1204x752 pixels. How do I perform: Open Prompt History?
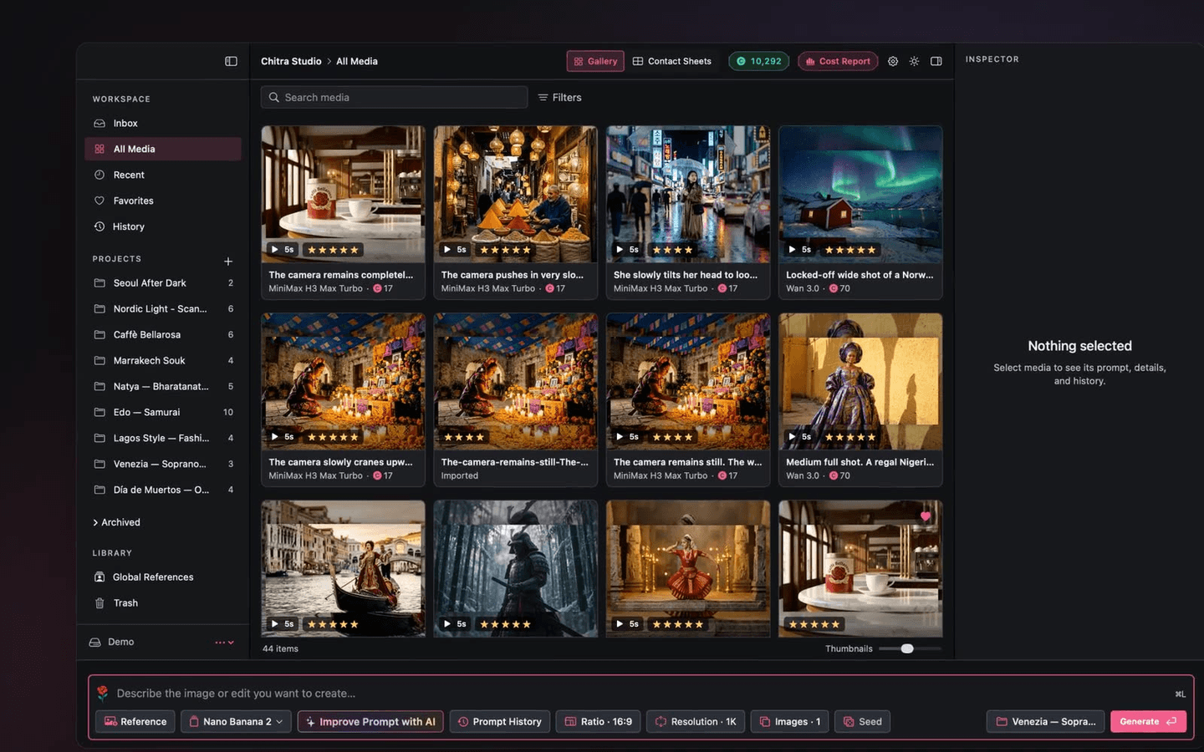500,722
